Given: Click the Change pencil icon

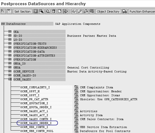Looking at the screenshot, I should 80,11.
